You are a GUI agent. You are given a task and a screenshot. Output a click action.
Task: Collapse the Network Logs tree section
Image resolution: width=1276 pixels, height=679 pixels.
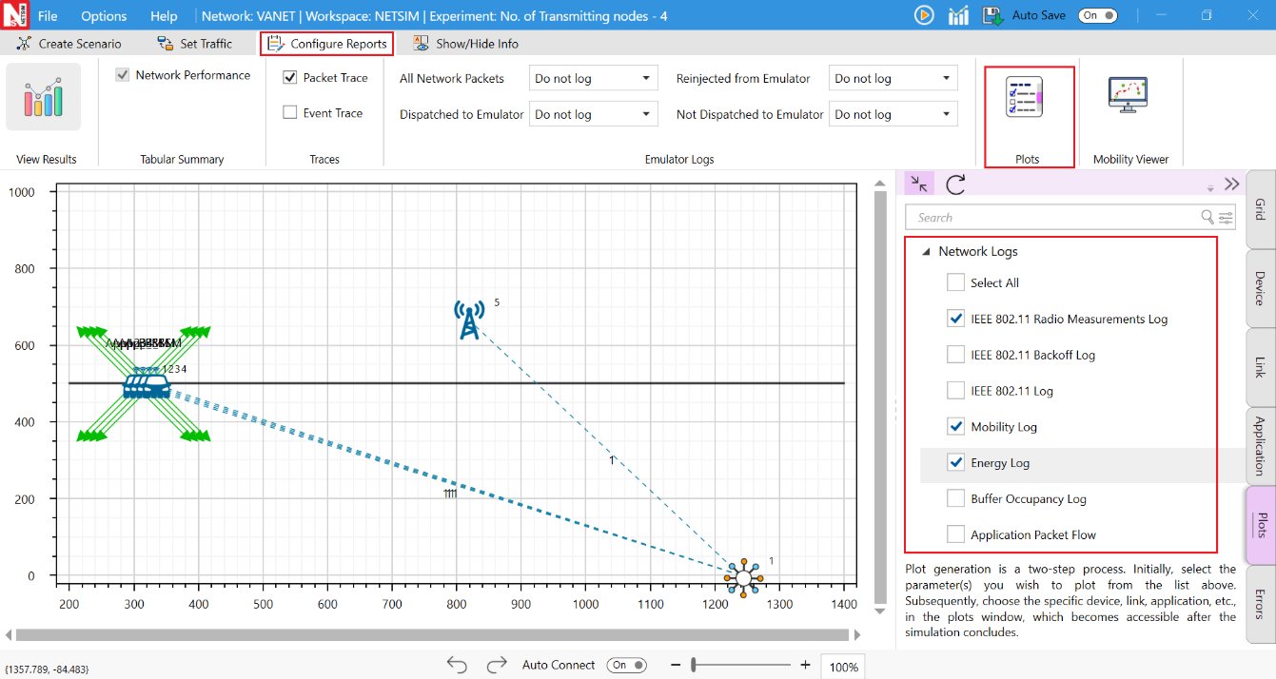(x=925, y=252)
